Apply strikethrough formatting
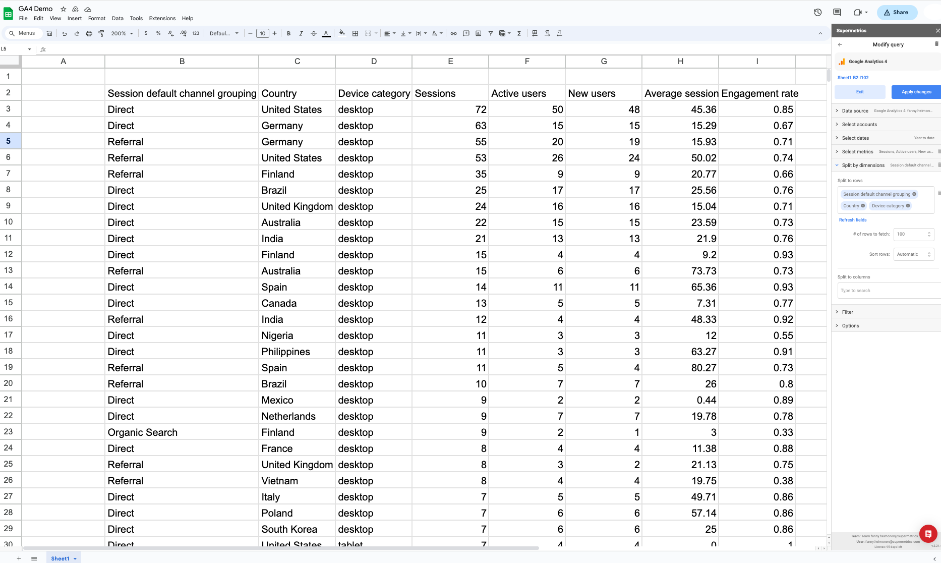This screenshot has width=941, height=563. [x=314, y=34]
